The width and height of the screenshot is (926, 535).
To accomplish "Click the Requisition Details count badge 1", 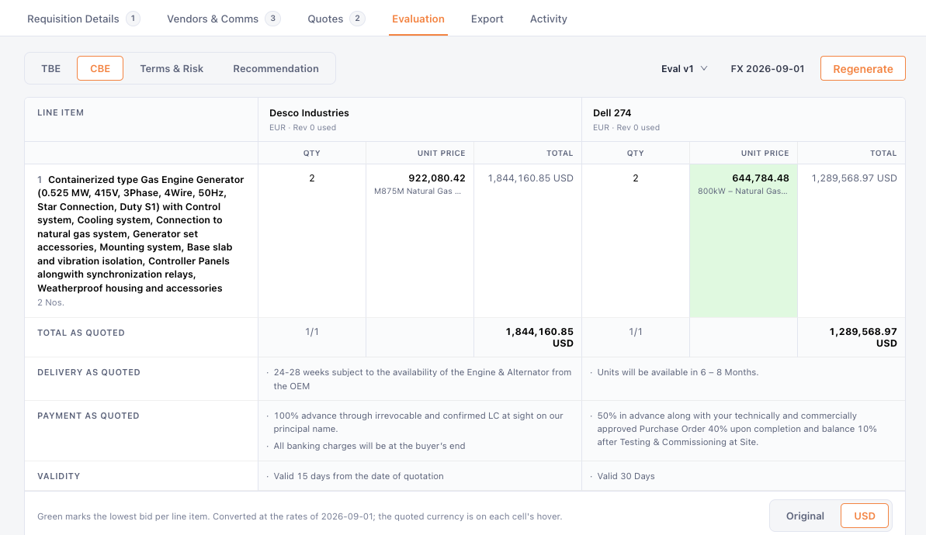I will point(133,19).
